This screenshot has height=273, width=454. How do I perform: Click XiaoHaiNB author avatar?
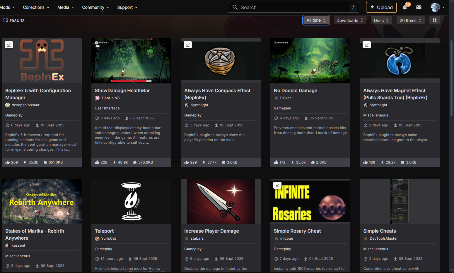(97, 98)
